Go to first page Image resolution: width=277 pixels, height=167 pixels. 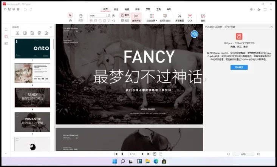point(116,154)
